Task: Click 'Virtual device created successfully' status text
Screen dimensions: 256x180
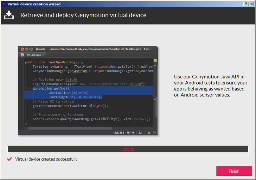Action: [46, 159]
